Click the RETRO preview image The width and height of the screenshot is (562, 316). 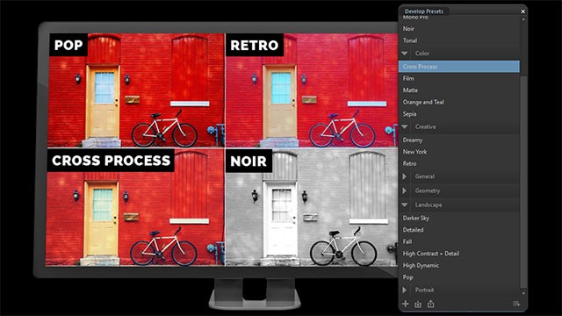click(312, 90)
